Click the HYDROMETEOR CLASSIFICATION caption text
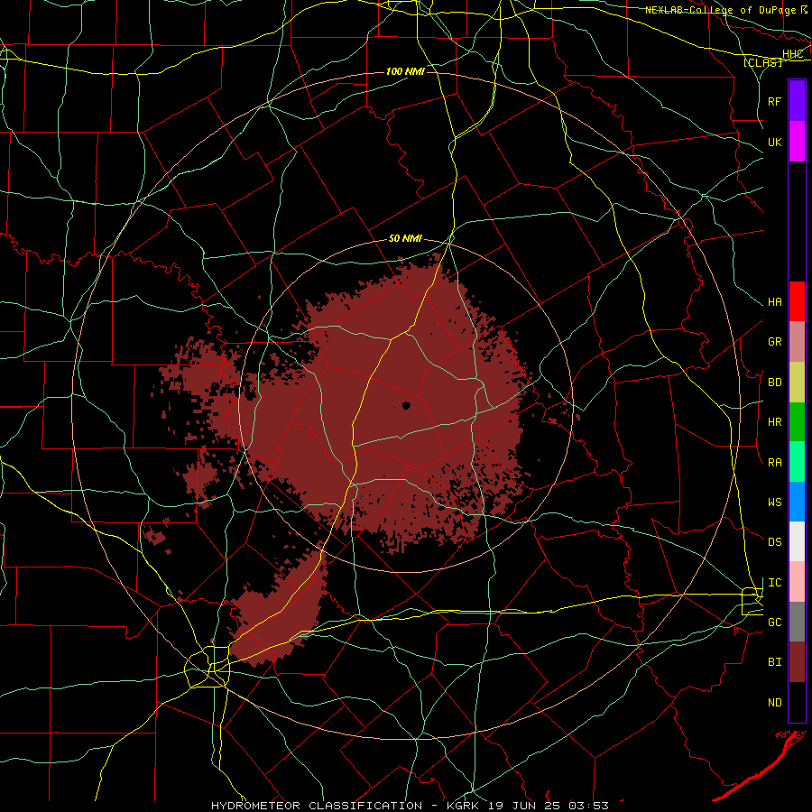 317,806
